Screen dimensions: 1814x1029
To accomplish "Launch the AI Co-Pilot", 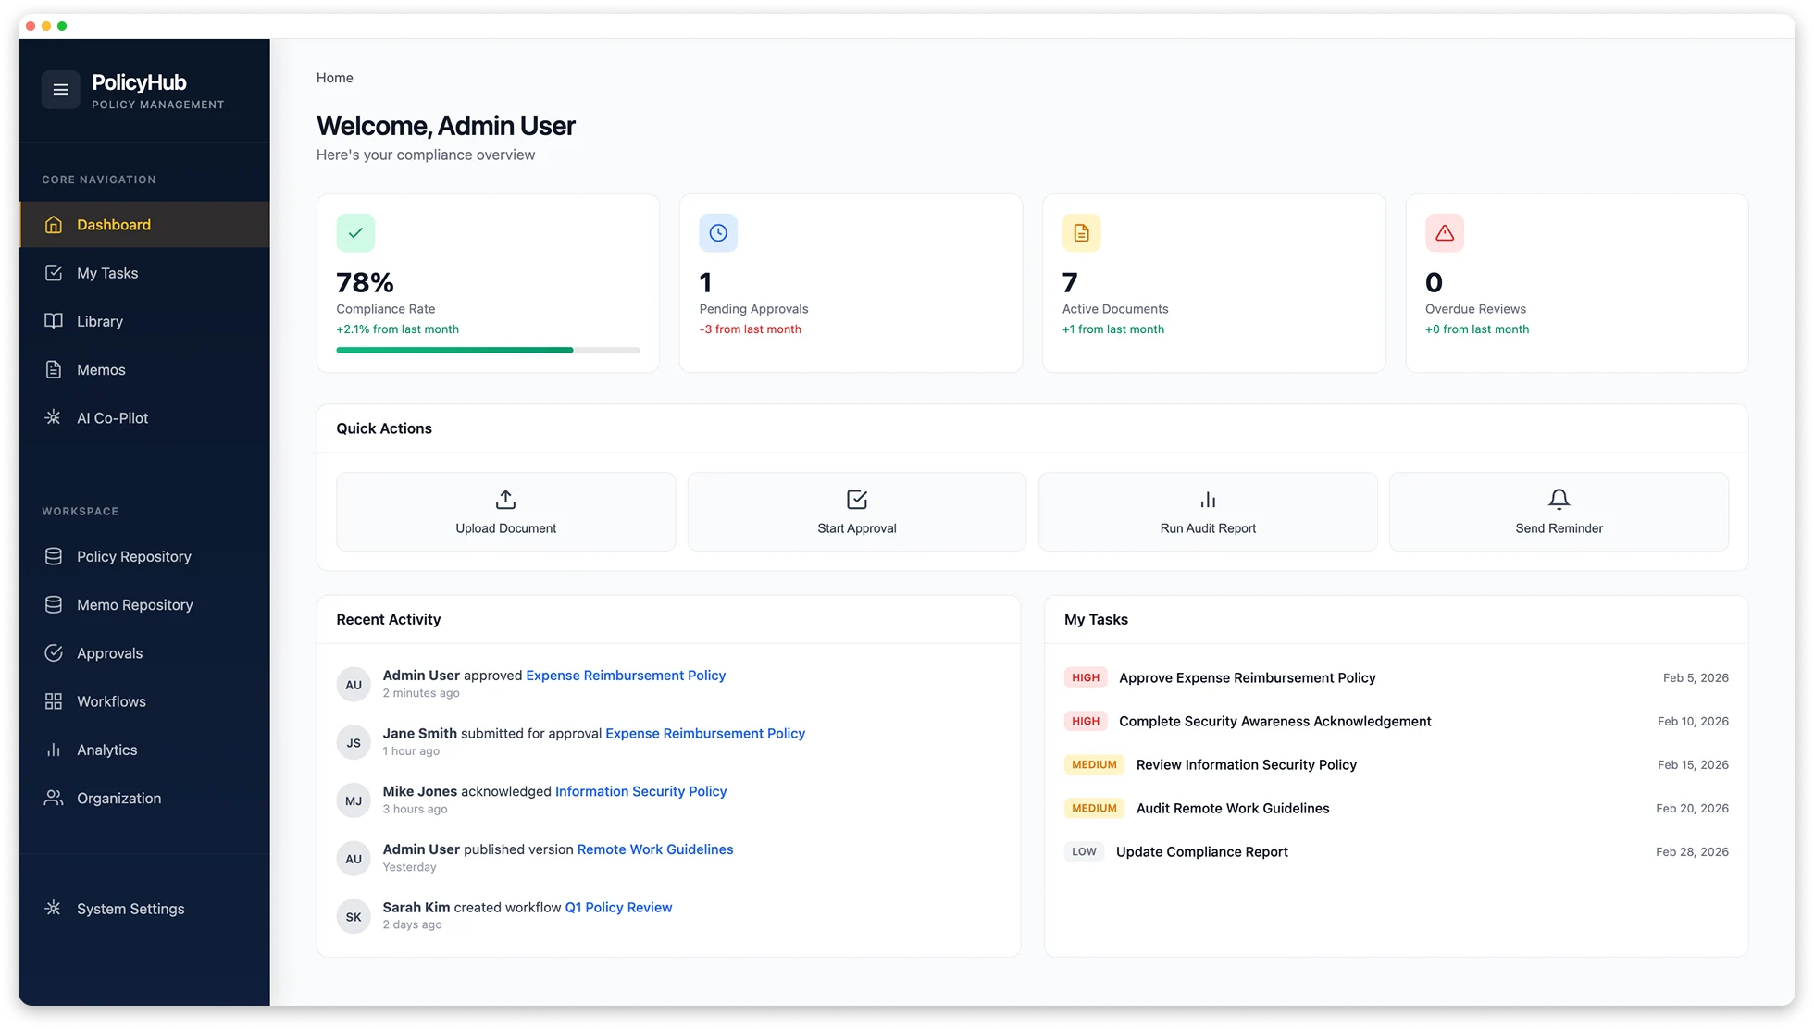I will tap(111, 417).
